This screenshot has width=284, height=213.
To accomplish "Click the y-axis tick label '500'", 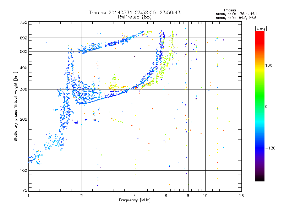I will click(x=23, y=51).
